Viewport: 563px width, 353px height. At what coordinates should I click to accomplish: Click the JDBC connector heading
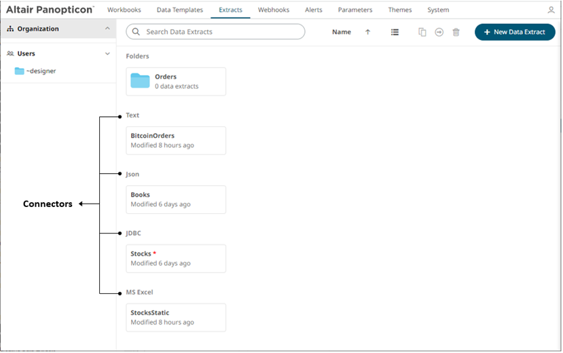(x=133, y=233)
